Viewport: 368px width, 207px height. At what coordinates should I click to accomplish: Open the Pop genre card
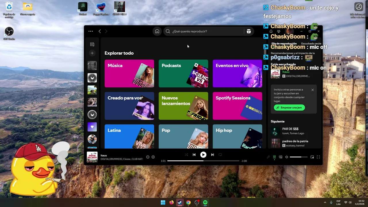coord(183,136)
